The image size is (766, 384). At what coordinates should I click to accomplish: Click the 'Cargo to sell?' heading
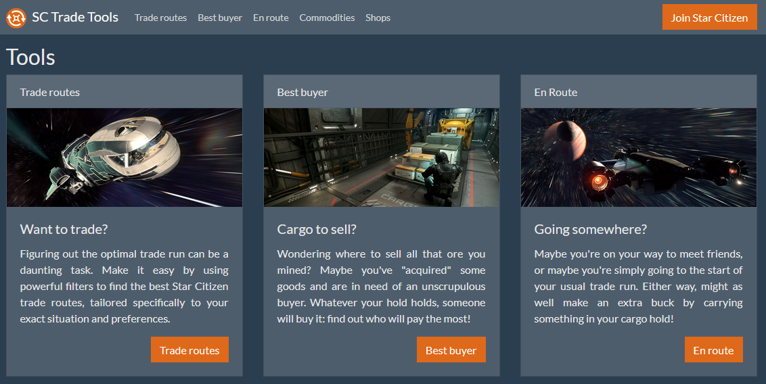click(317, 229)
